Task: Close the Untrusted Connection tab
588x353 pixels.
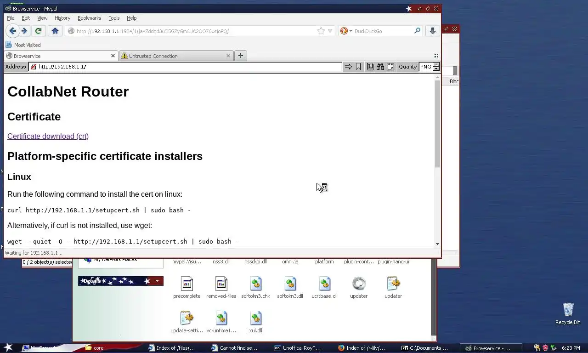Action: [228, 56]
